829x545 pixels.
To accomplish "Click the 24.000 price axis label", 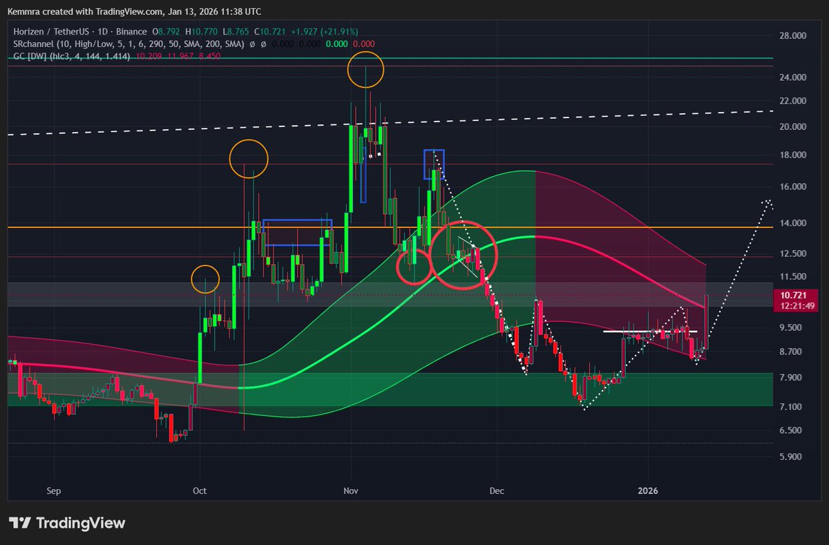I will [792, 77].
